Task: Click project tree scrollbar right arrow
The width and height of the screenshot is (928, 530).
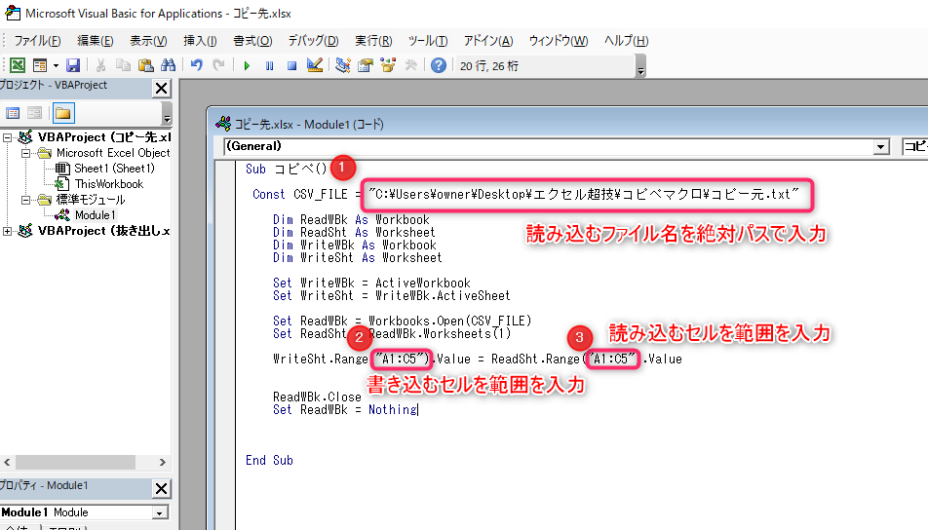Action: pyautogui.click(x=162, y=462)
